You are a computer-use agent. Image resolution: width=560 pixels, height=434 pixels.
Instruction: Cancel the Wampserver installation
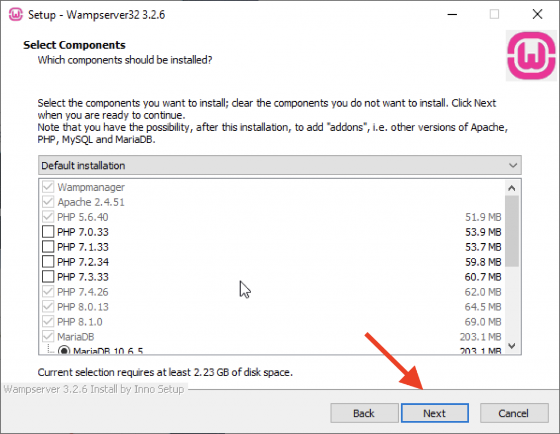(x=514, y=413)
